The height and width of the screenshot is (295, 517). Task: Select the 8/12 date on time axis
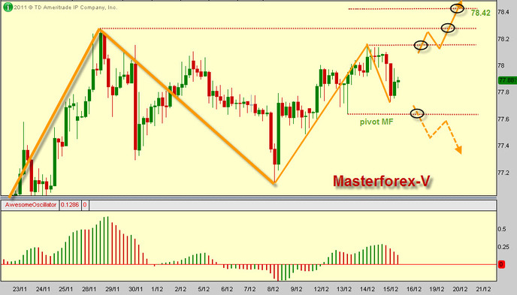(x=274, y=289)
